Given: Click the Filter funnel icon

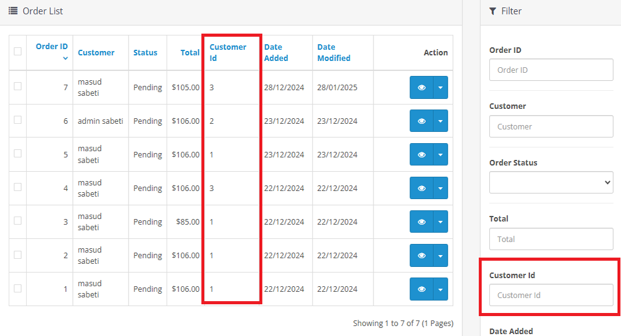Looking at the screenshot, I should click(x=493, y=11).
